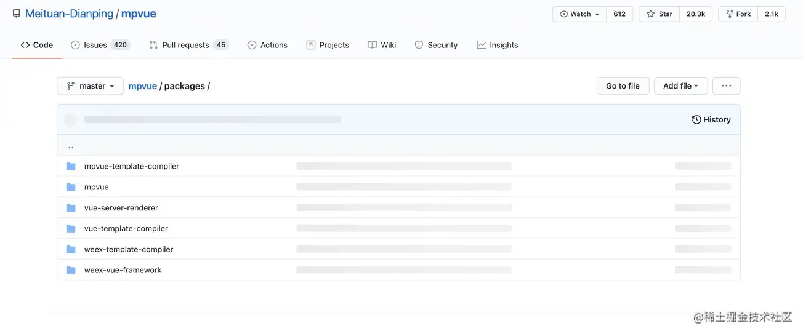Open the Security tab

click(x=436, y=45)
